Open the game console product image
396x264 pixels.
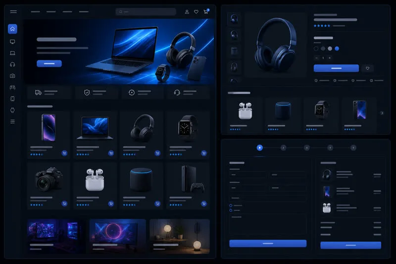tap(193, 179)
